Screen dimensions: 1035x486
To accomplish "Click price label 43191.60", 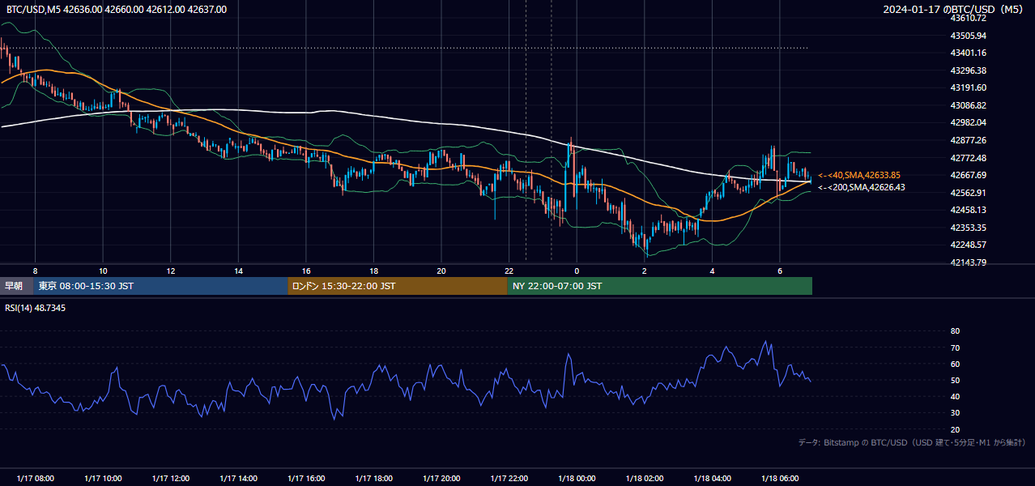I will [969, 87].
